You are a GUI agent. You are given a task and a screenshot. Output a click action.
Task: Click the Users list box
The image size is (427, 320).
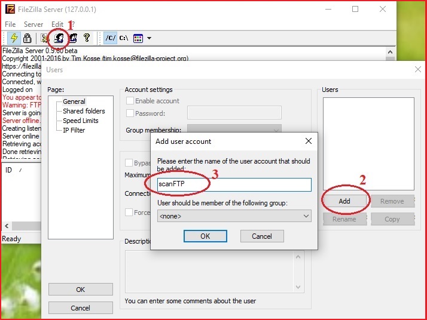pos(368,144)
